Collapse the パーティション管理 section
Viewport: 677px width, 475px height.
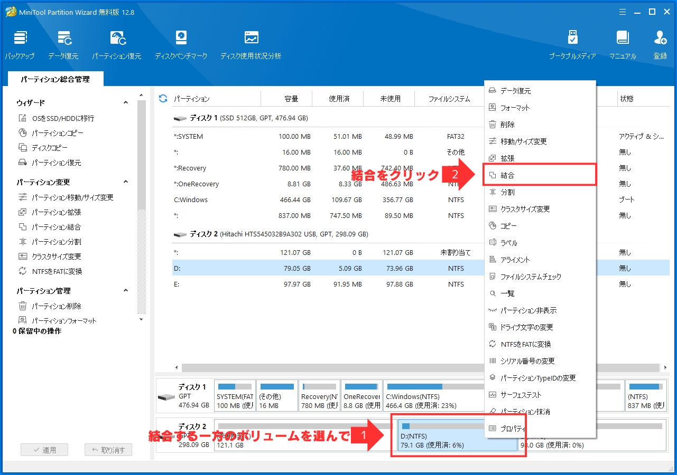(x=126, y=290)
